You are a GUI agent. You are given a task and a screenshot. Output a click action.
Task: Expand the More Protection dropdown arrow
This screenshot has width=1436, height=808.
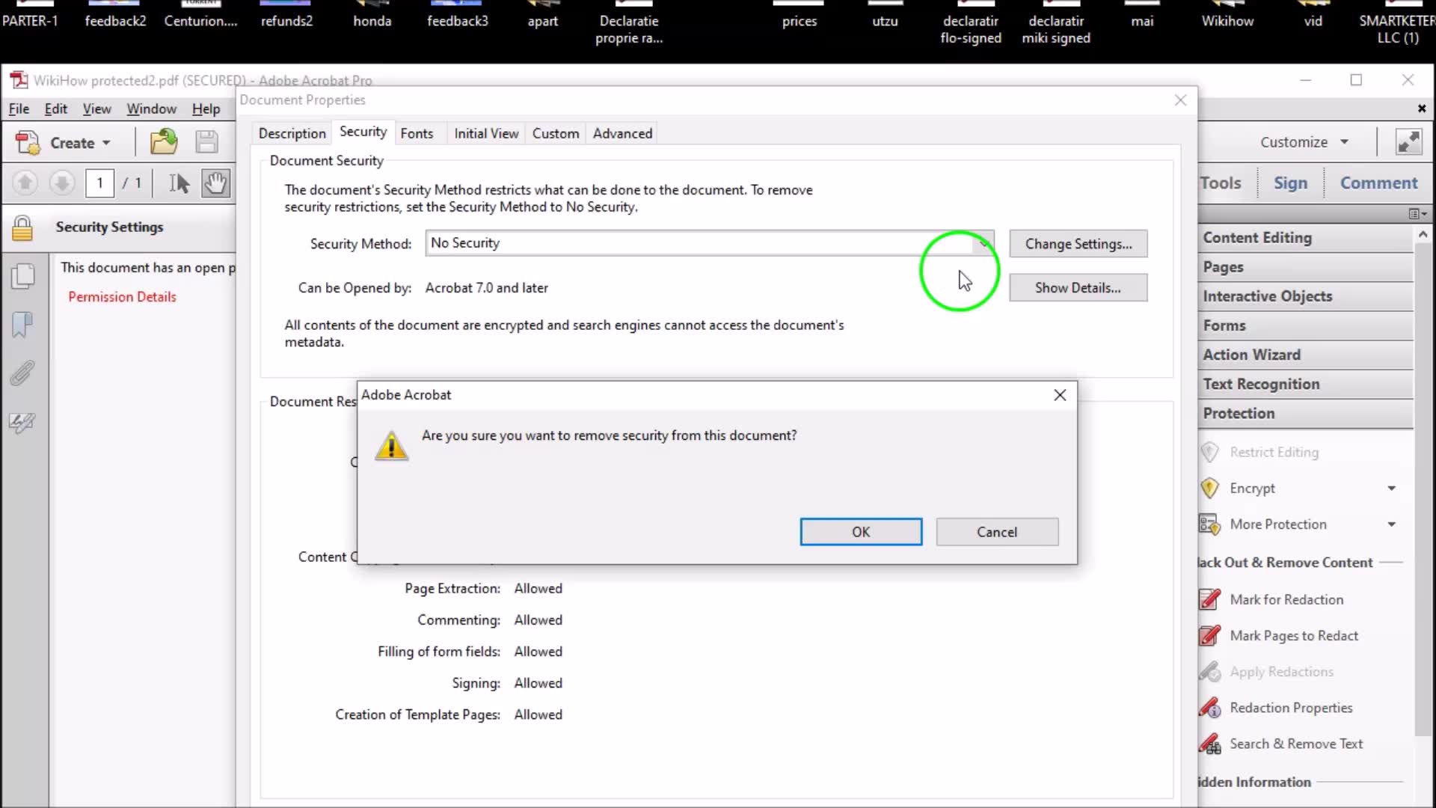click(x=1391, y=524)
